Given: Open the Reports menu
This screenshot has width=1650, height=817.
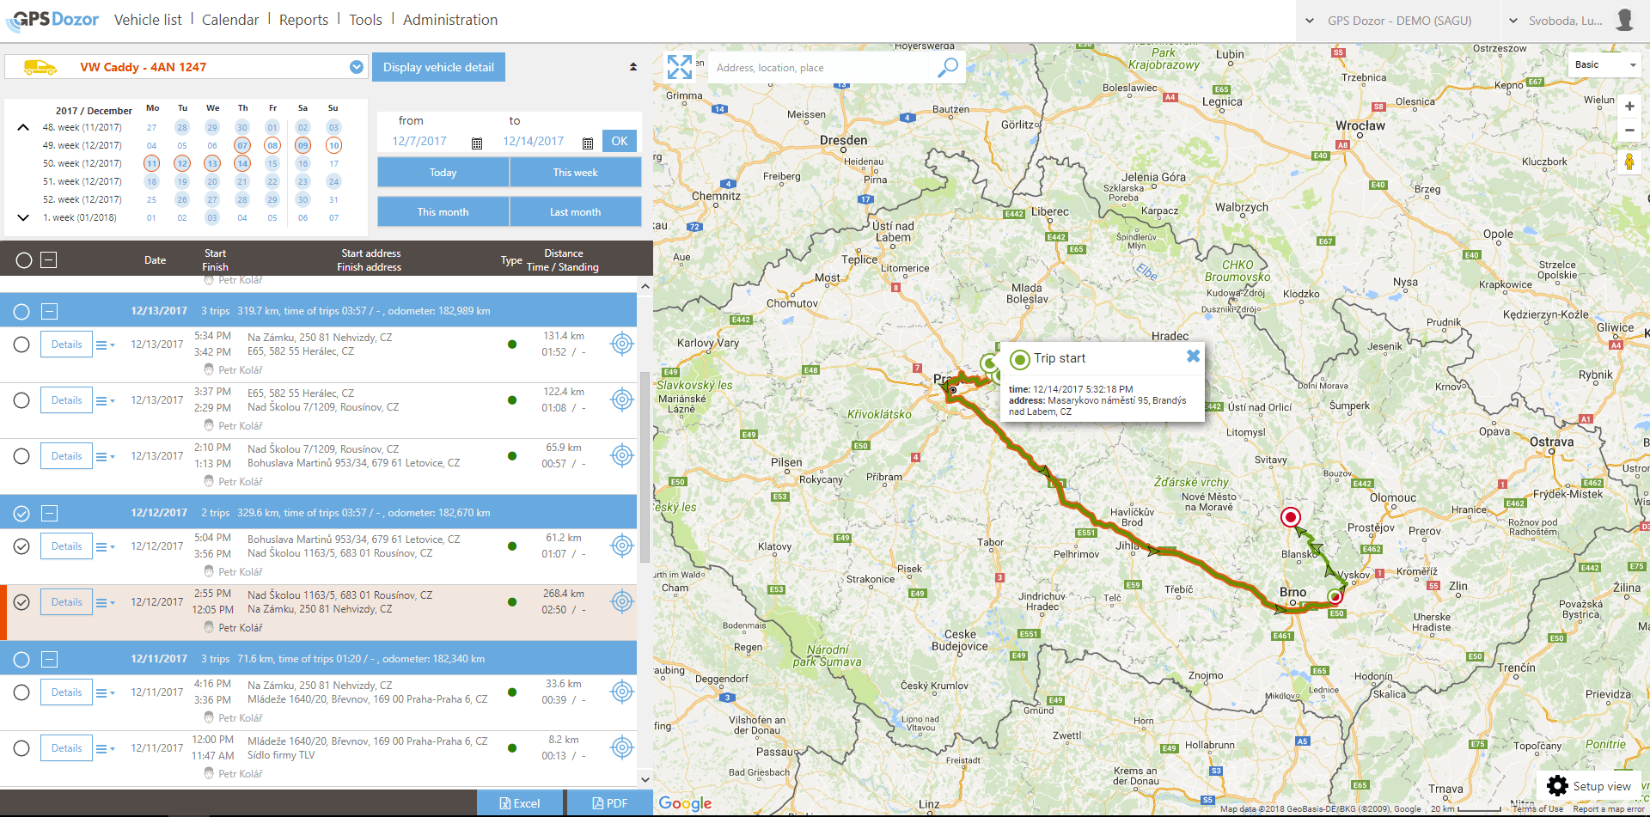Looking at the screenshot, I should pos(303,20).
